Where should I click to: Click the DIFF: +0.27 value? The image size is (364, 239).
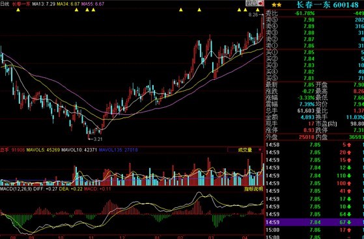[46, 189]
